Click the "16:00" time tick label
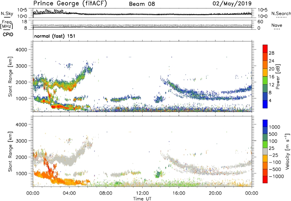 pos(179,193)
